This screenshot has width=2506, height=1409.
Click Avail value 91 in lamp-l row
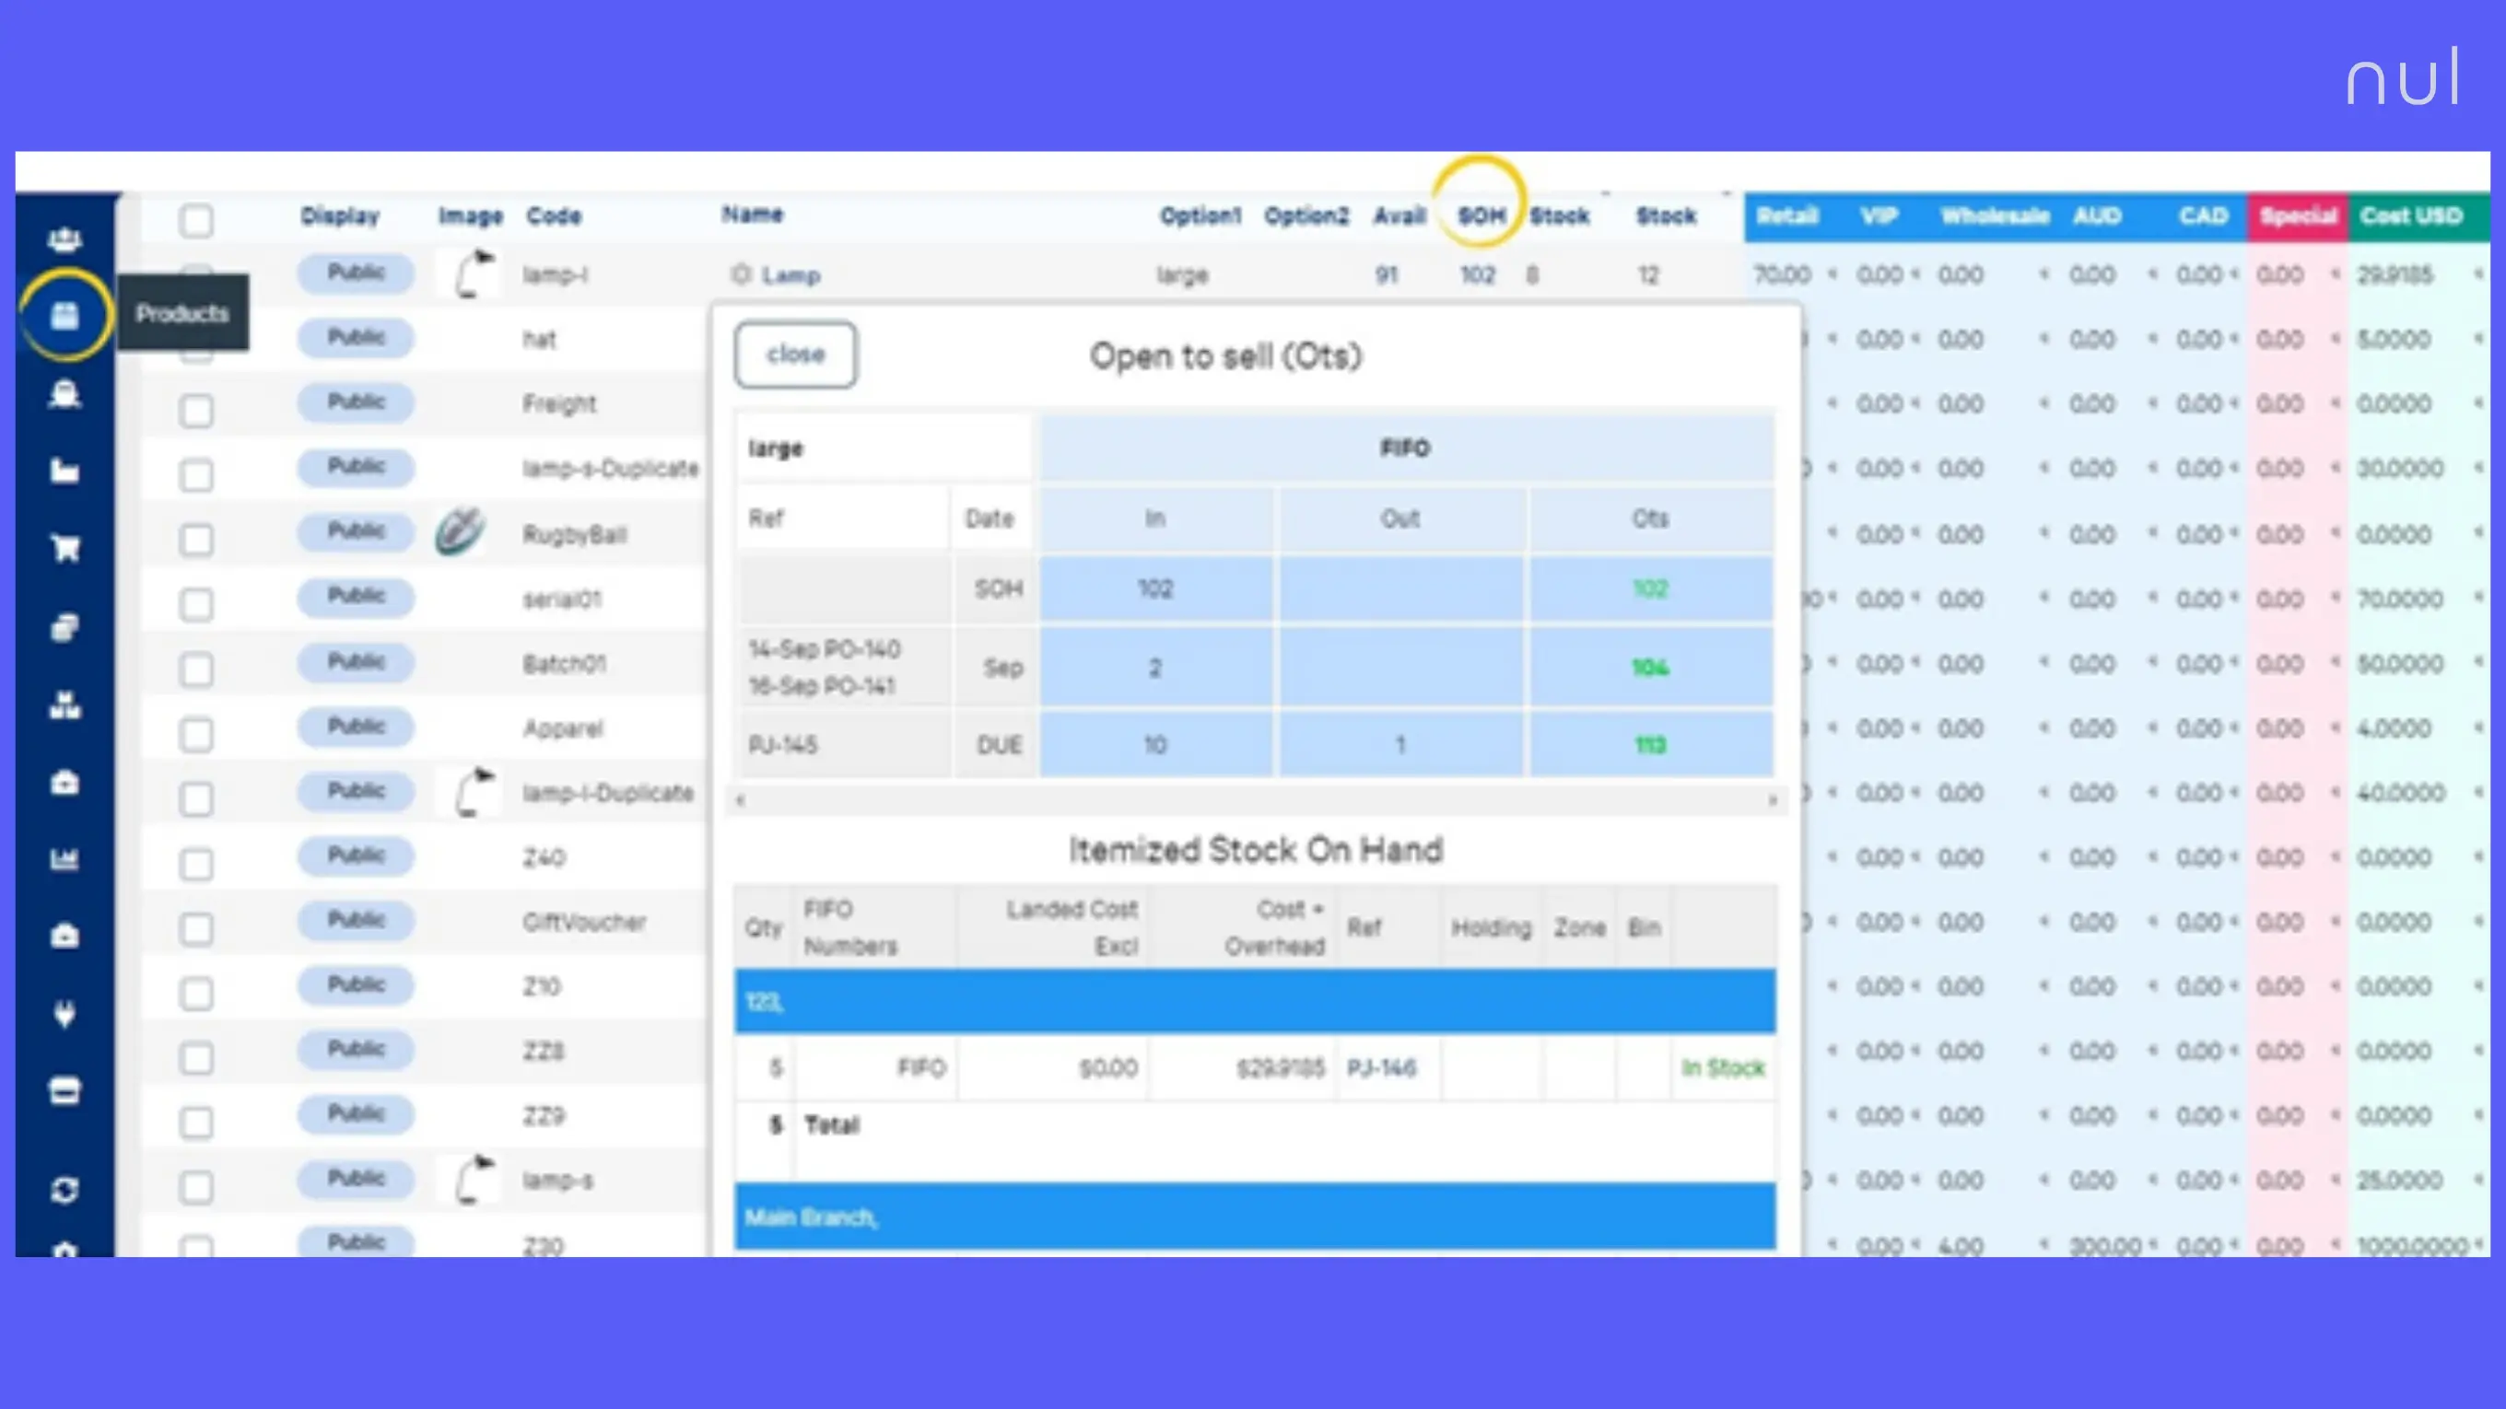1387,275
